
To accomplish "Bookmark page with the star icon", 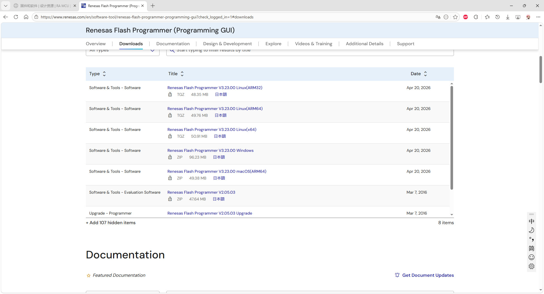I will tap(455, 17).
